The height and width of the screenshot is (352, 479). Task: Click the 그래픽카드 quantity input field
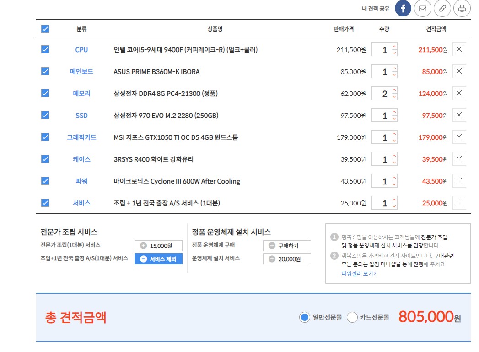[382, 137]
